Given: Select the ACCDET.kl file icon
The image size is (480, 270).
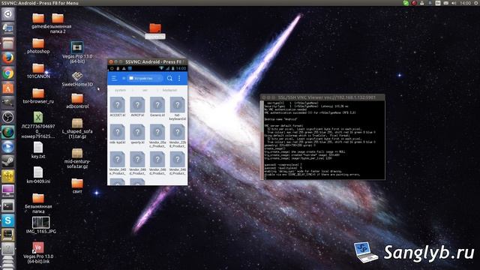Looking at the screenshot, I should point(118,105).
